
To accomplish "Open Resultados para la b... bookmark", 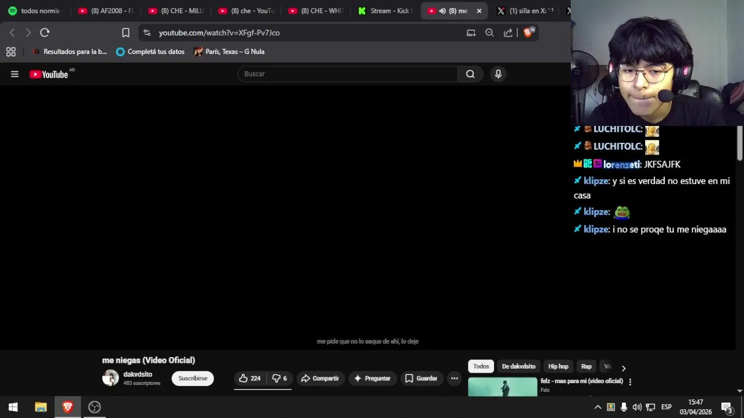I will point(70,52).
